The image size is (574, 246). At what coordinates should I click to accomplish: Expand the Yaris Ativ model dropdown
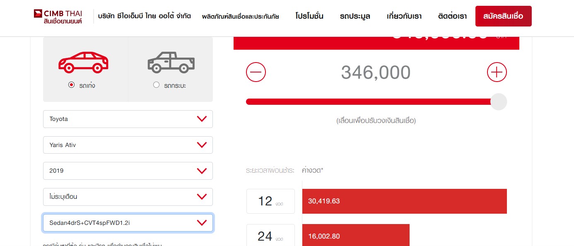click(x=128, y=145)
